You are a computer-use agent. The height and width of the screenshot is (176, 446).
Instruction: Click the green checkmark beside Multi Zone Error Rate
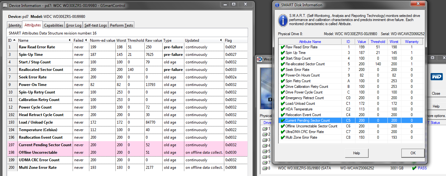(283, 137)
